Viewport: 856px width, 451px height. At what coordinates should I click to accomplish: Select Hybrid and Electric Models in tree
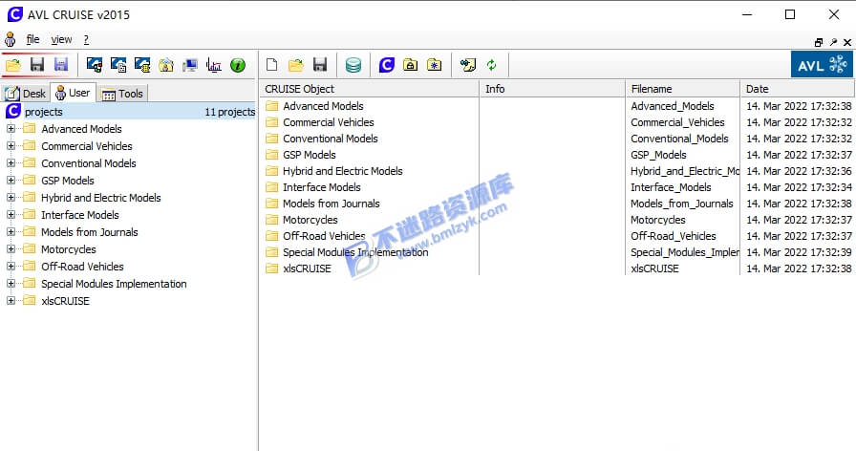pyautogui.click(x=101, y=198)
